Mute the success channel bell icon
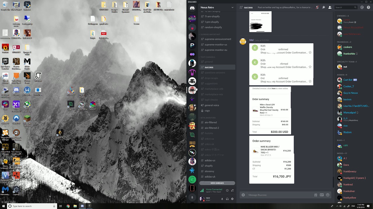This screenshot has width=373, height=209. click(318, 7)
